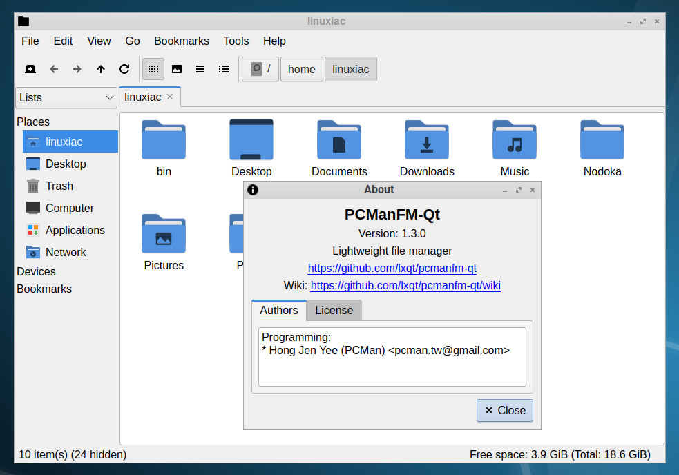Switch to thumbnail view mode
Screen dimensions: 679x475
point(177,69)
